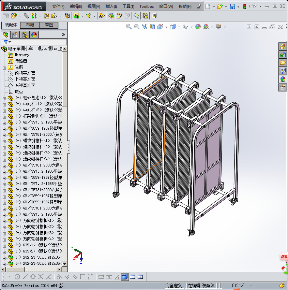This screenshot has width=288, height=290.
Task: Expand the 框架侧边<1> component node
Action: point(4,98)
